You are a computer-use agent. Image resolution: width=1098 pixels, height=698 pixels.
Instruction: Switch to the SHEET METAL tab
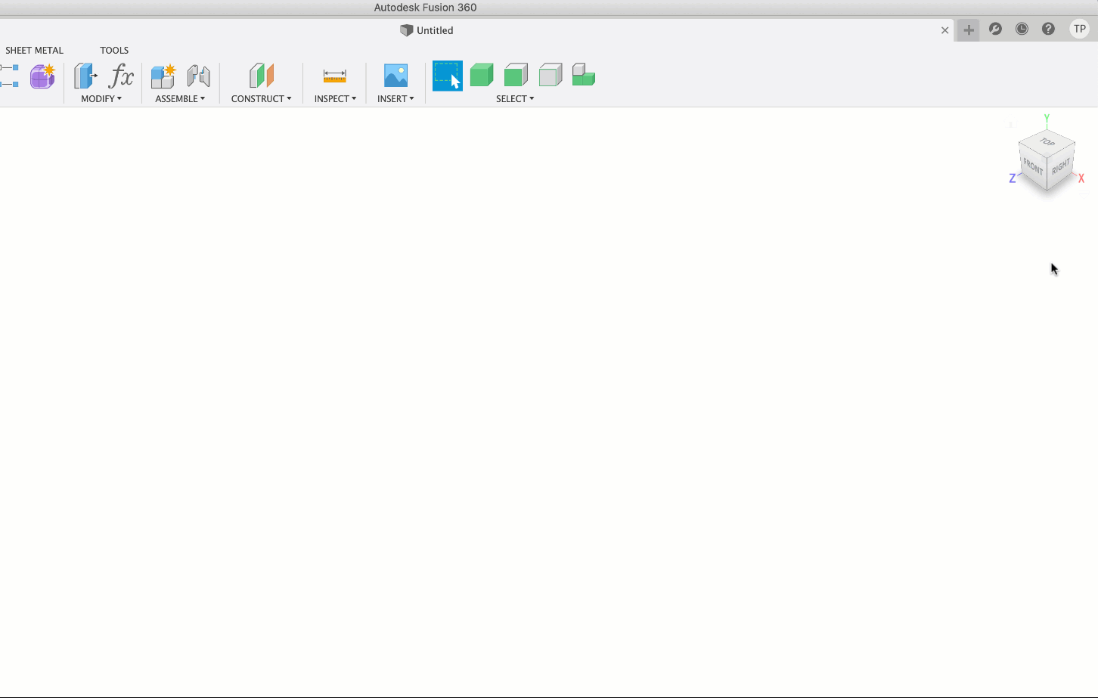pyautogui.click(x=34, y=50)
